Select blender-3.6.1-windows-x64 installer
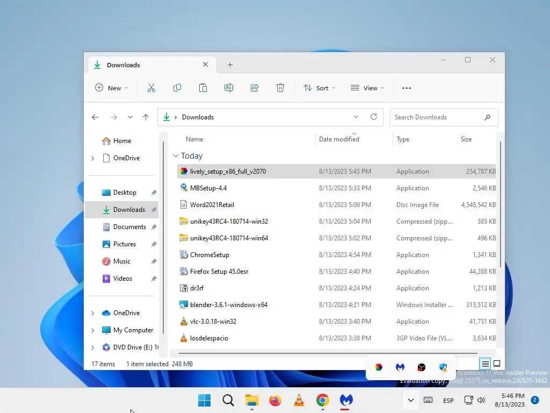Image resolution: width=550 pixels, height=413 pixels. [x=336, y=305]
